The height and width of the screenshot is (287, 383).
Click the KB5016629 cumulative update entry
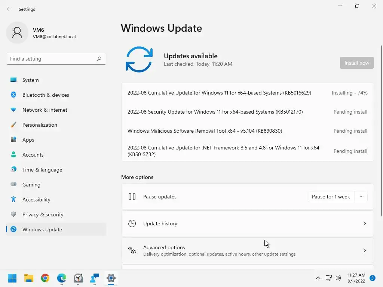point(248,93)
